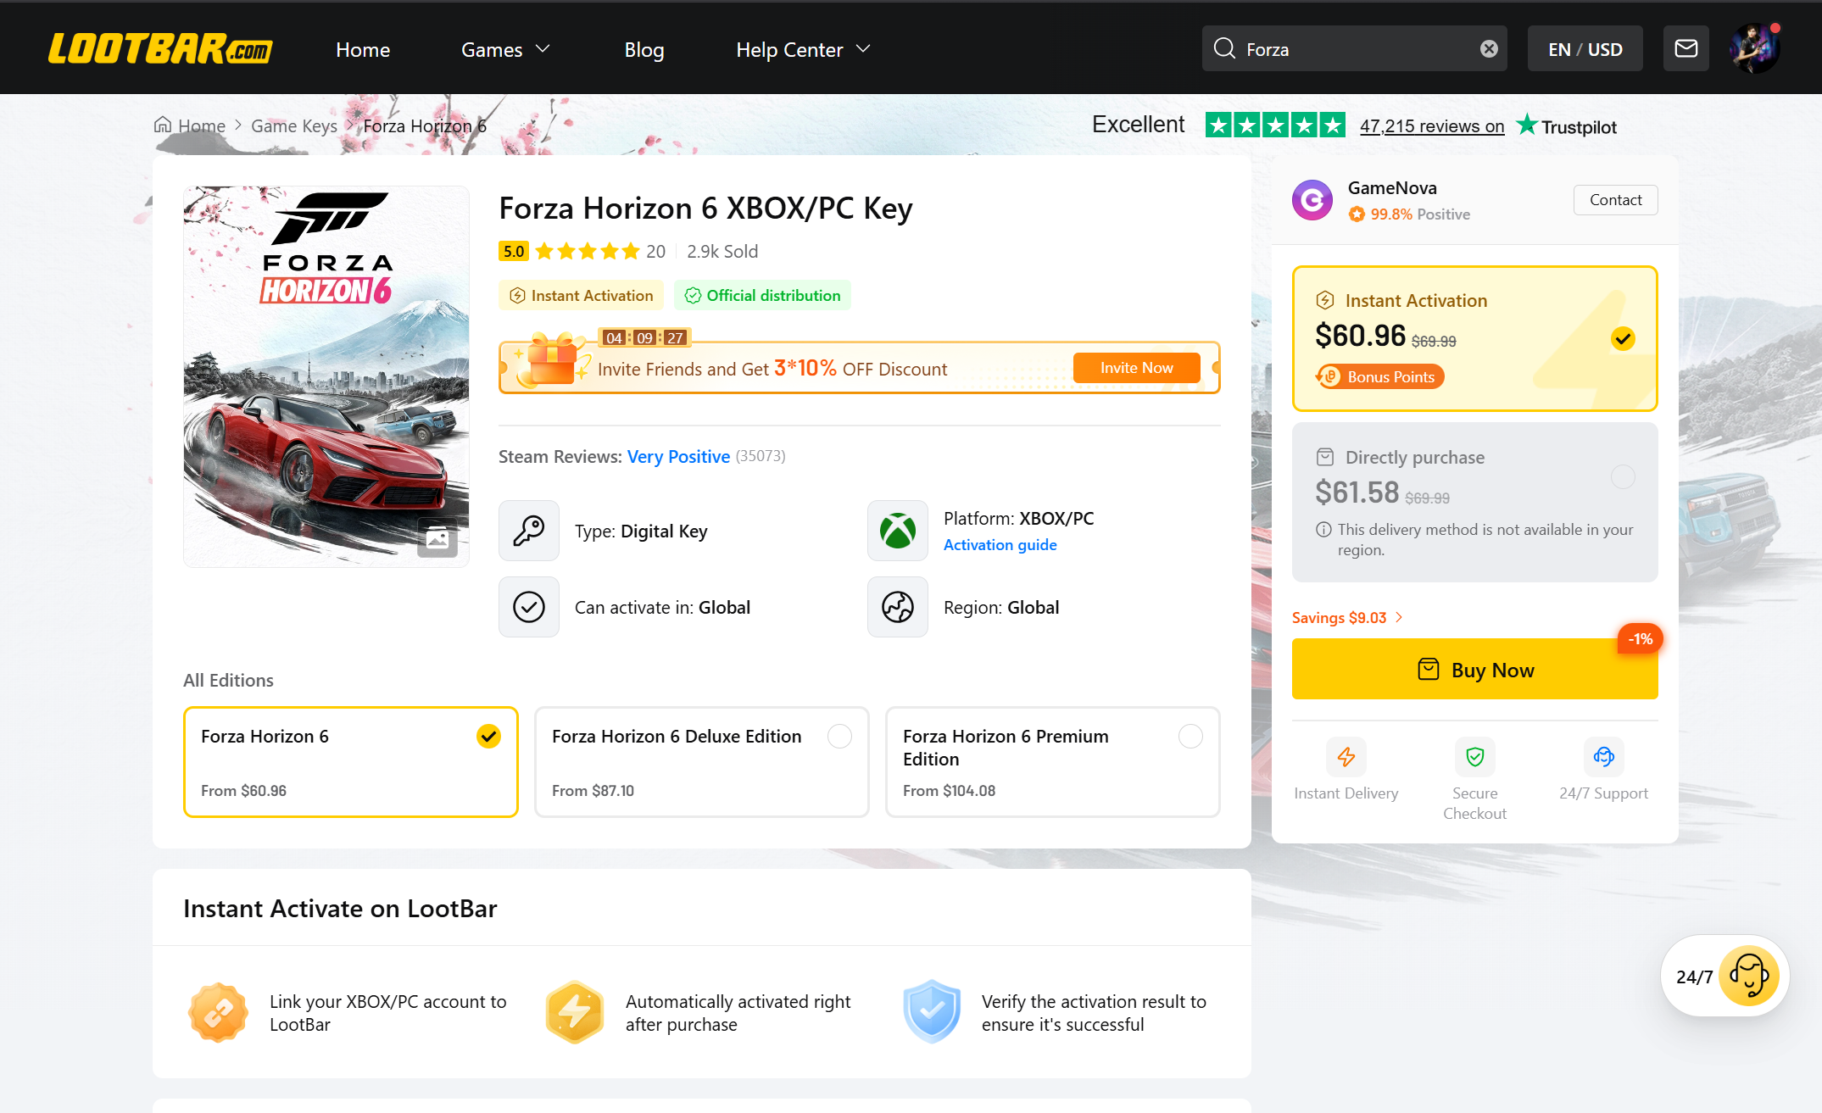Click the Game Keys breadcrumb link
Viewport: 1822px width, 1113px height.
tap(294, 125)
